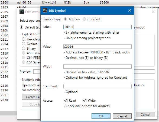Select the Constant symbol type
159x122 pixels.
(84, 19)
